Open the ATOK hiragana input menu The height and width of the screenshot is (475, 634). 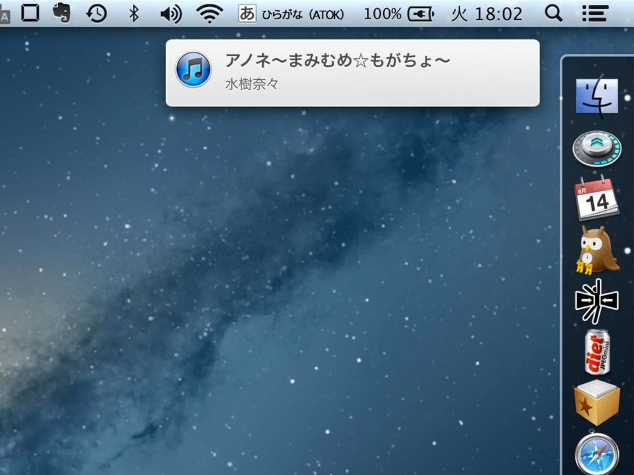pos(291,14)
